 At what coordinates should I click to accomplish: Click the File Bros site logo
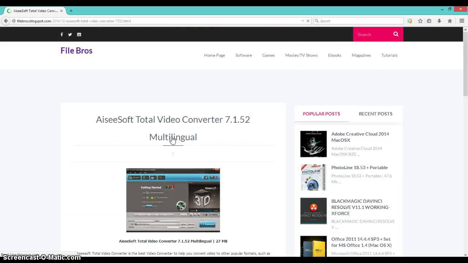tap(76, 51)
